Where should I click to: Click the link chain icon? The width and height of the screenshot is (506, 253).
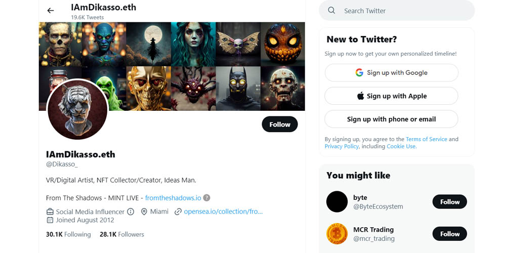point(178,212)
